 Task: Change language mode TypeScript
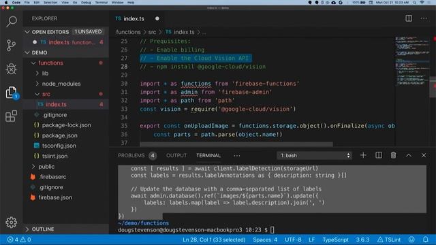click(335, 240)
